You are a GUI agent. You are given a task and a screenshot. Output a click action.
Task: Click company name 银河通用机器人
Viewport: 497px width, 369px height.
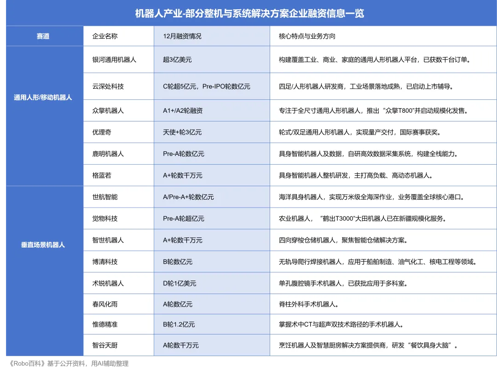[x=114, y=60]
